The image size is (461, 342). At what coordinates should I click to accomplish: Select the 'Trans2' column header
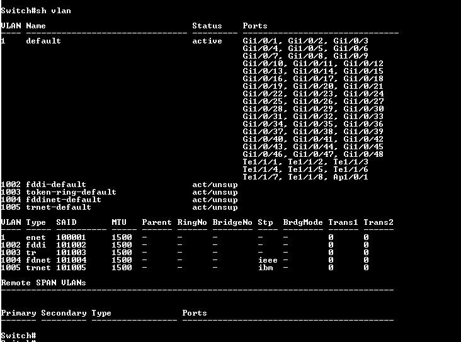tap(378, 222)
